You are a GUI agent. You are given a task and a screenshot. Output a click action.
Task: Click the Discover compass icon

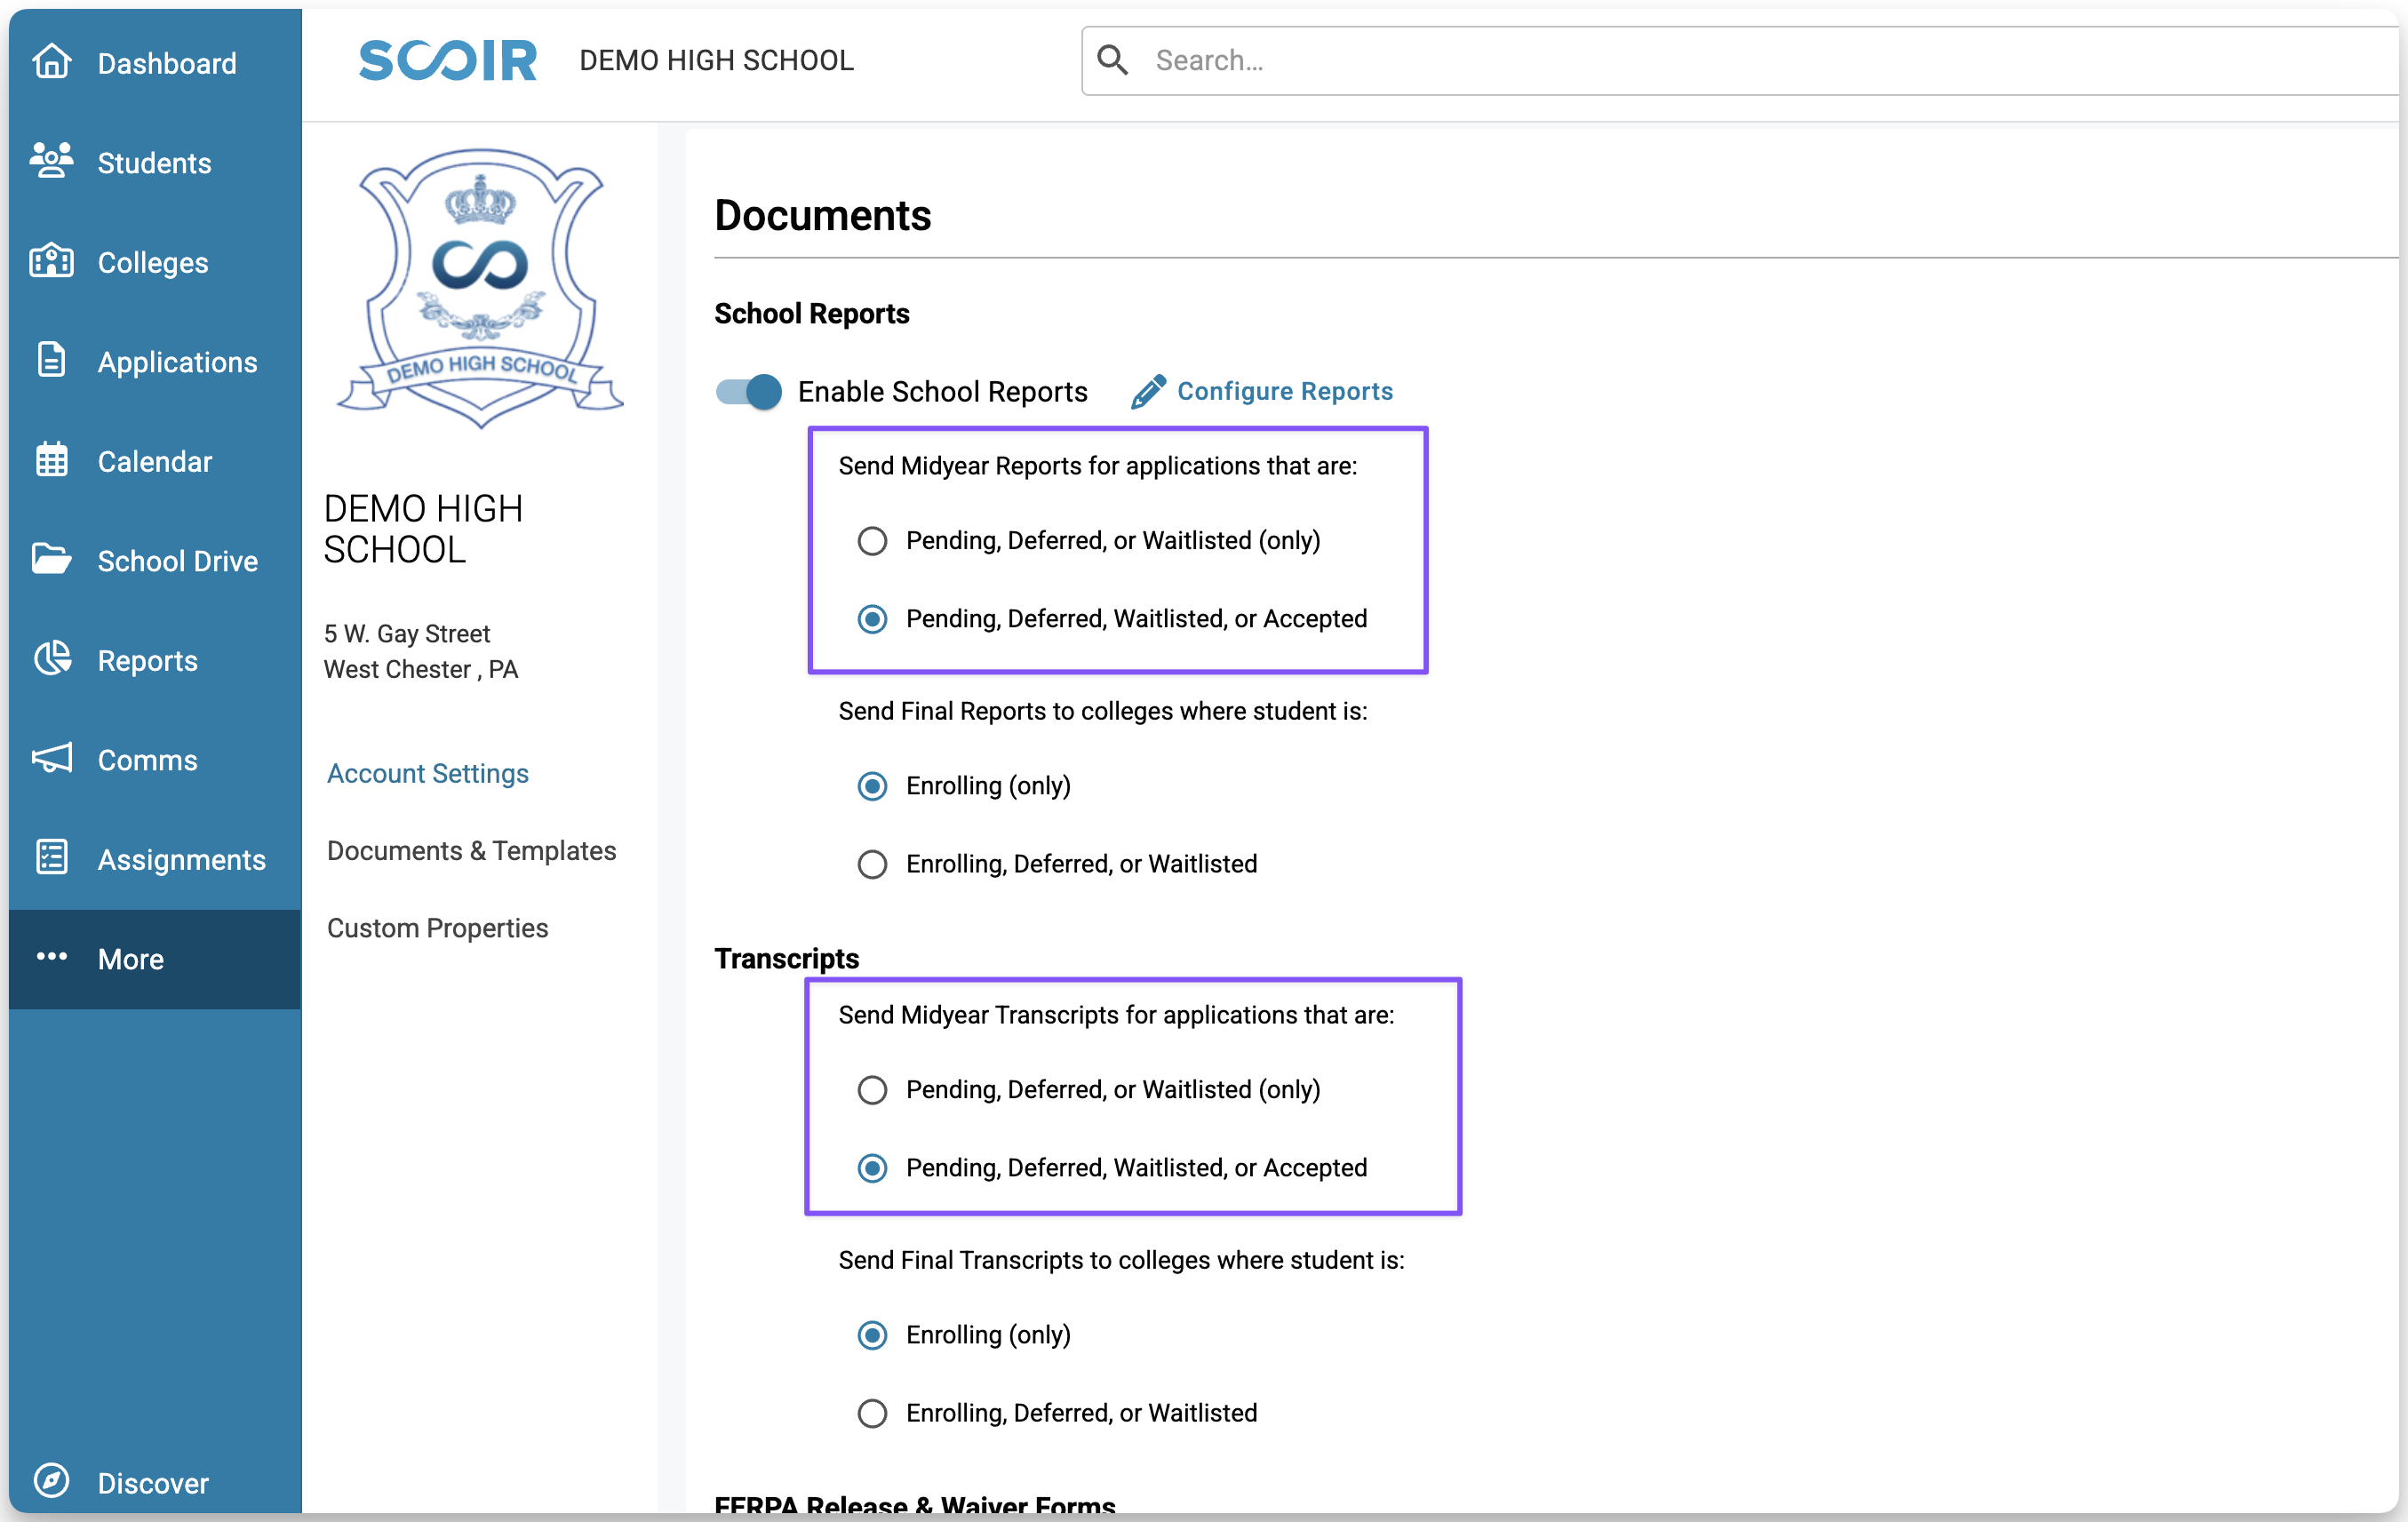(x=51, y=1480)
